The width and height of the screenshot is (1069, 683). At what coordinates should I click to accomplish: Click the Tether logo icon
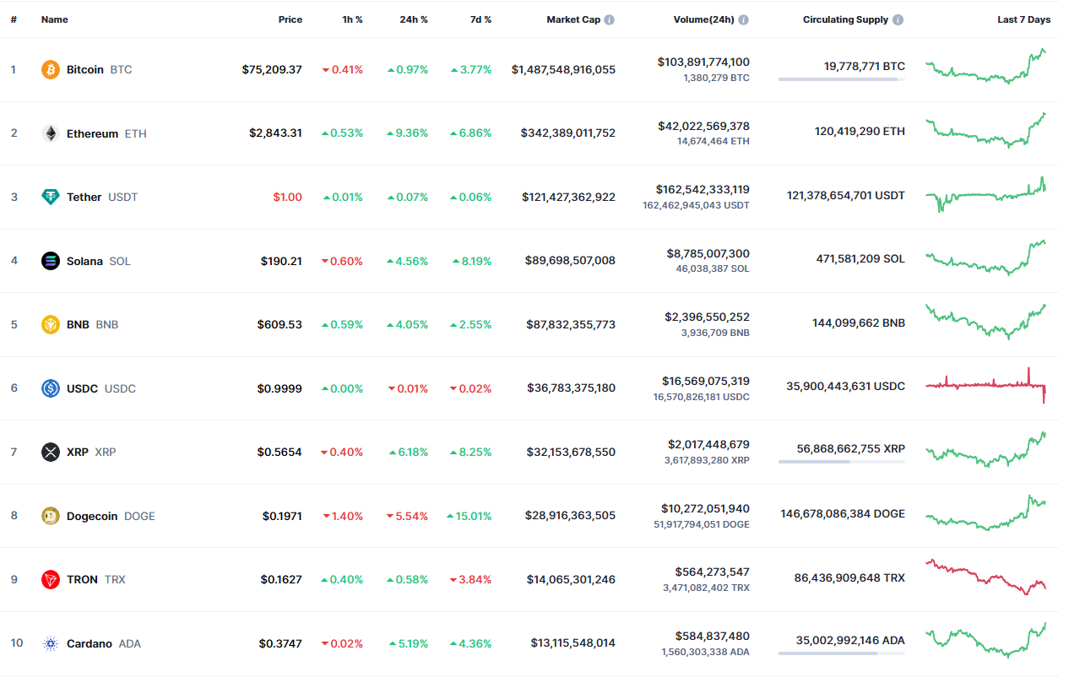51,197
